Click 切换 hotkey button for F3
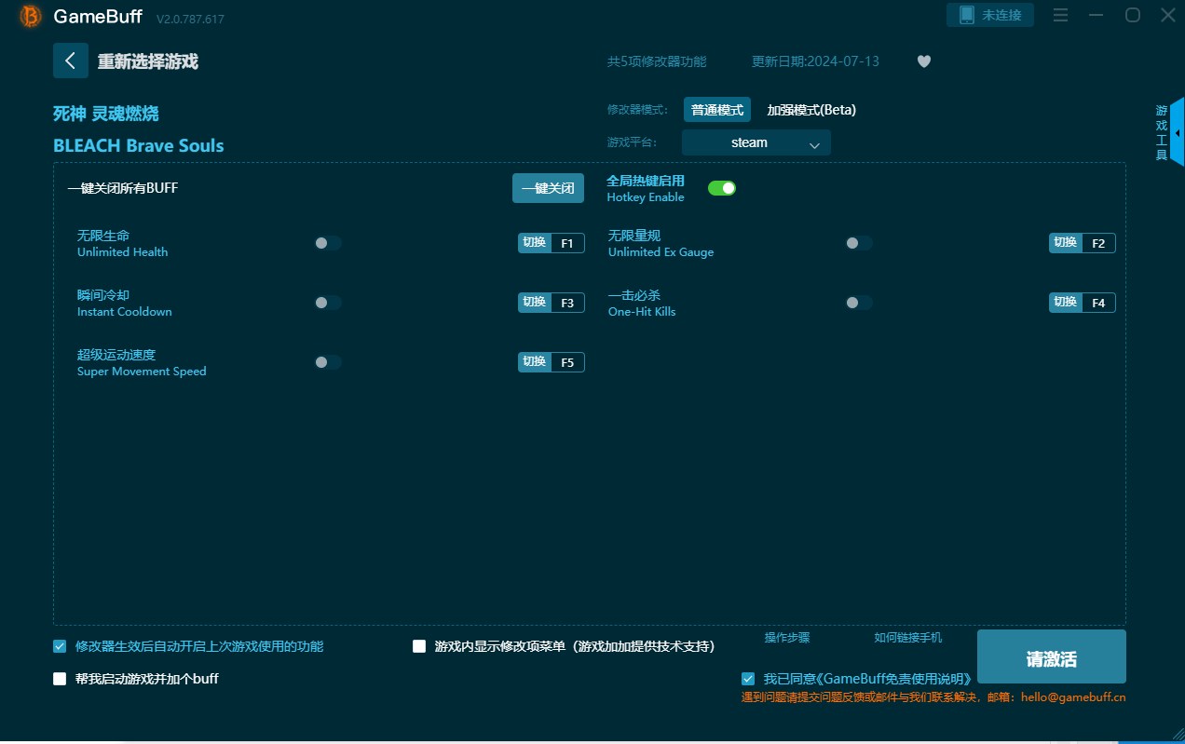Screen dimensions: 1185x744 coord(535,303)
